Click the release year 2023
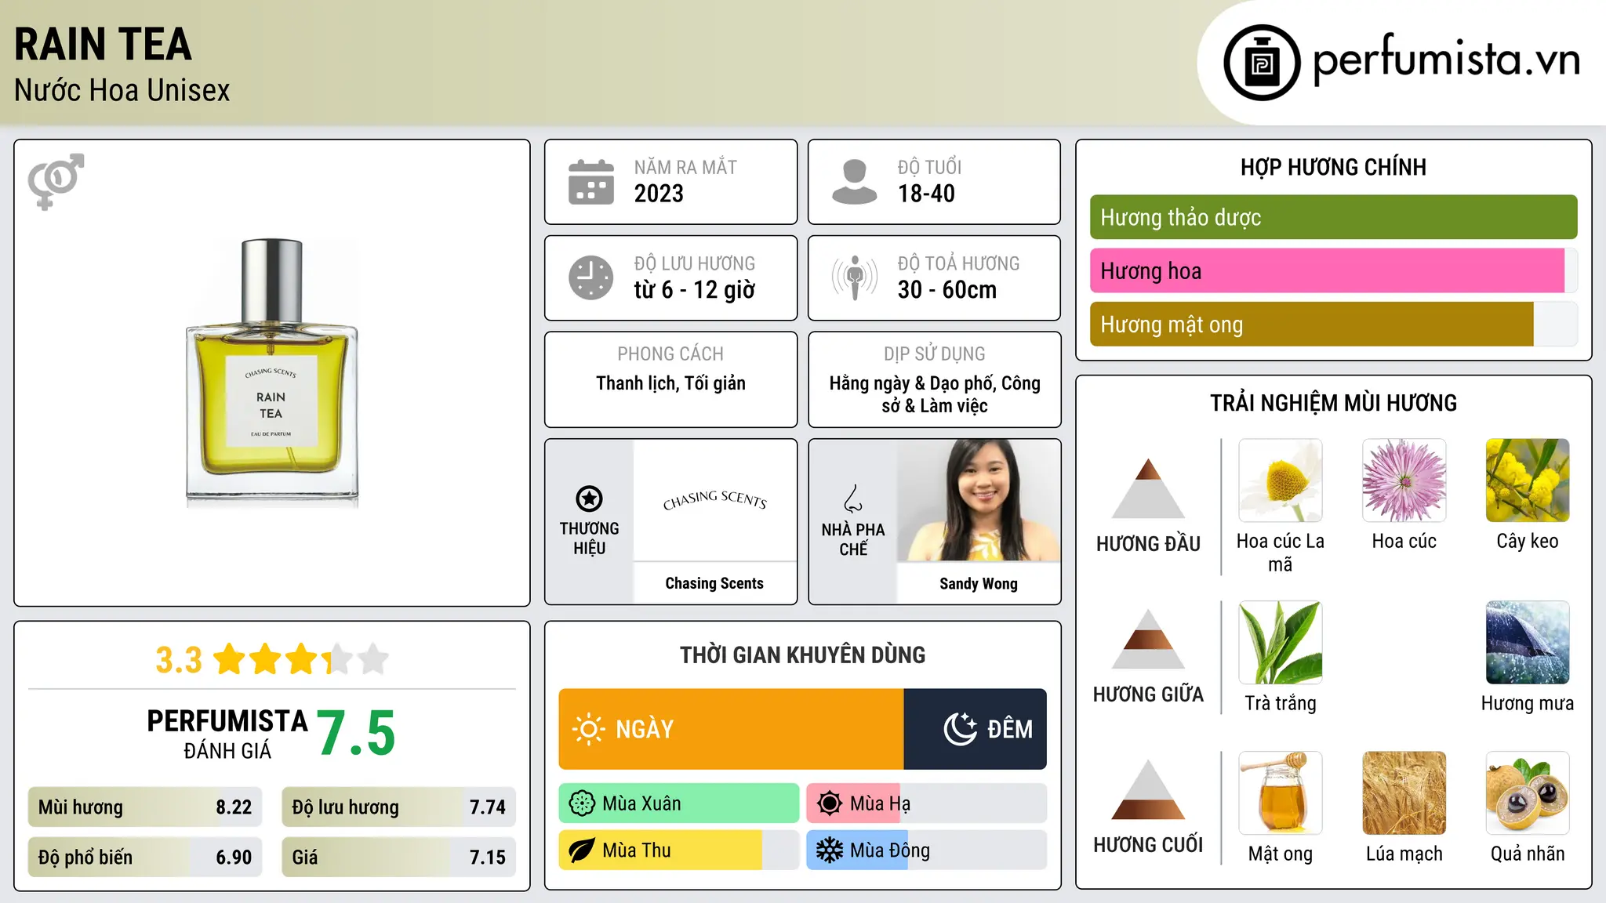 [x=659, y=194]
